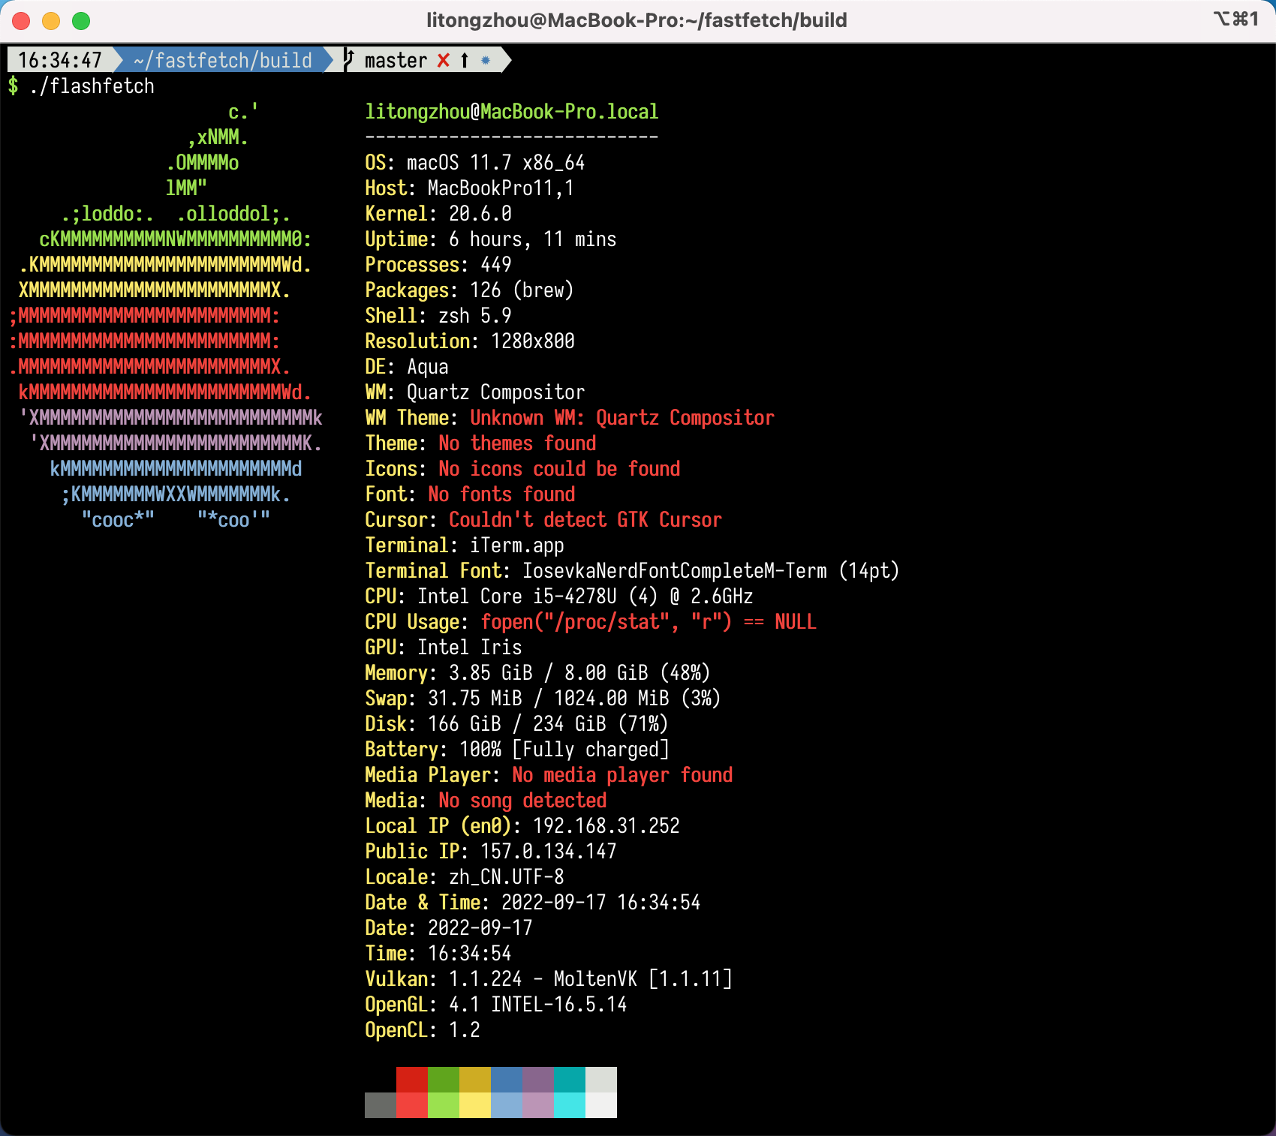Click the GPU: Intel Iris line

[444, 648]
